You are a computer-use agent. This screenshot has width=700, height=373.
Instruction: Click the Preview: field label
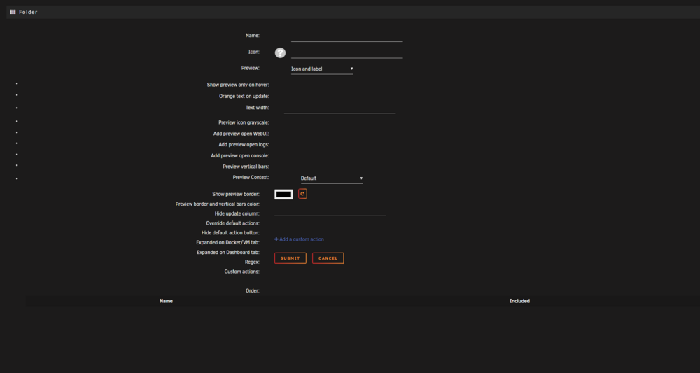click(251, 68)
